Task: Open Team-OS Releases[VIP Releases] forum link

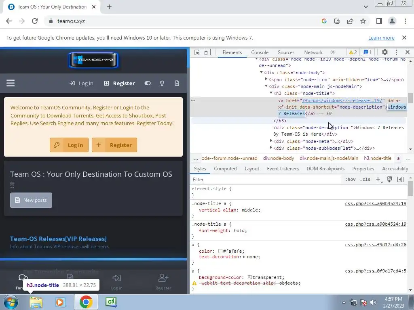Action: click(58, 239)
